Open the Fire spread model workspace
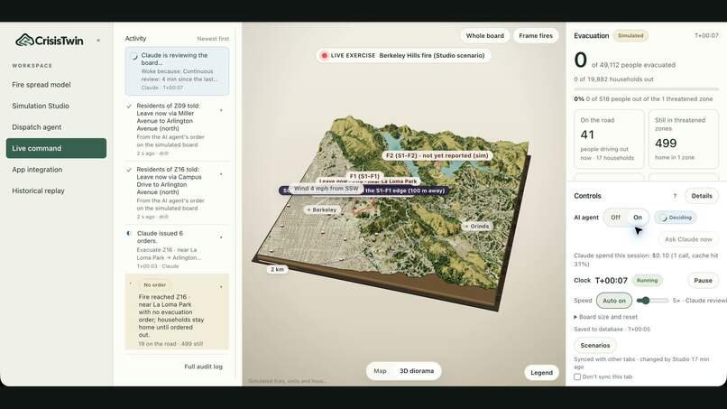Image resolution: width=727 pixels, height=409 pixels. tap(56, 85)
